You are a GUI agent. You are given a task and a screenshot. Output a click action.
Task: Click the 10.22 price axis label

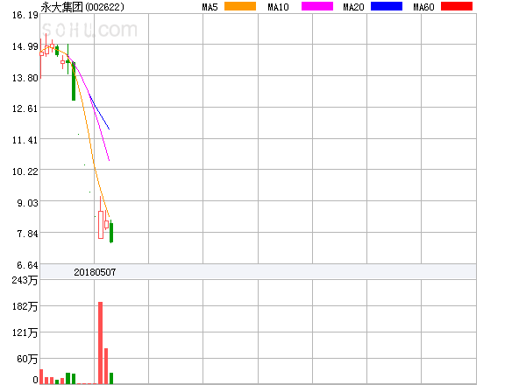click(x=25, y=171)
